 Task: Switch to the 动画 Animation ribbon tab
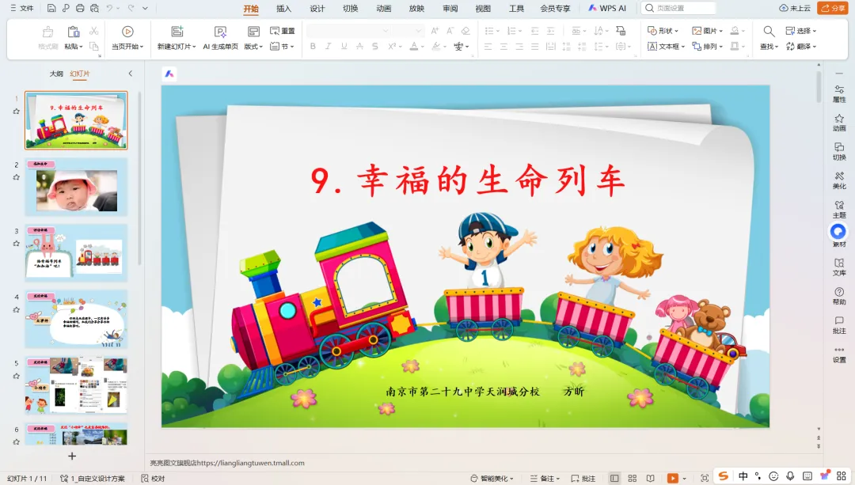pyautogui.click(x=383, y=8)
